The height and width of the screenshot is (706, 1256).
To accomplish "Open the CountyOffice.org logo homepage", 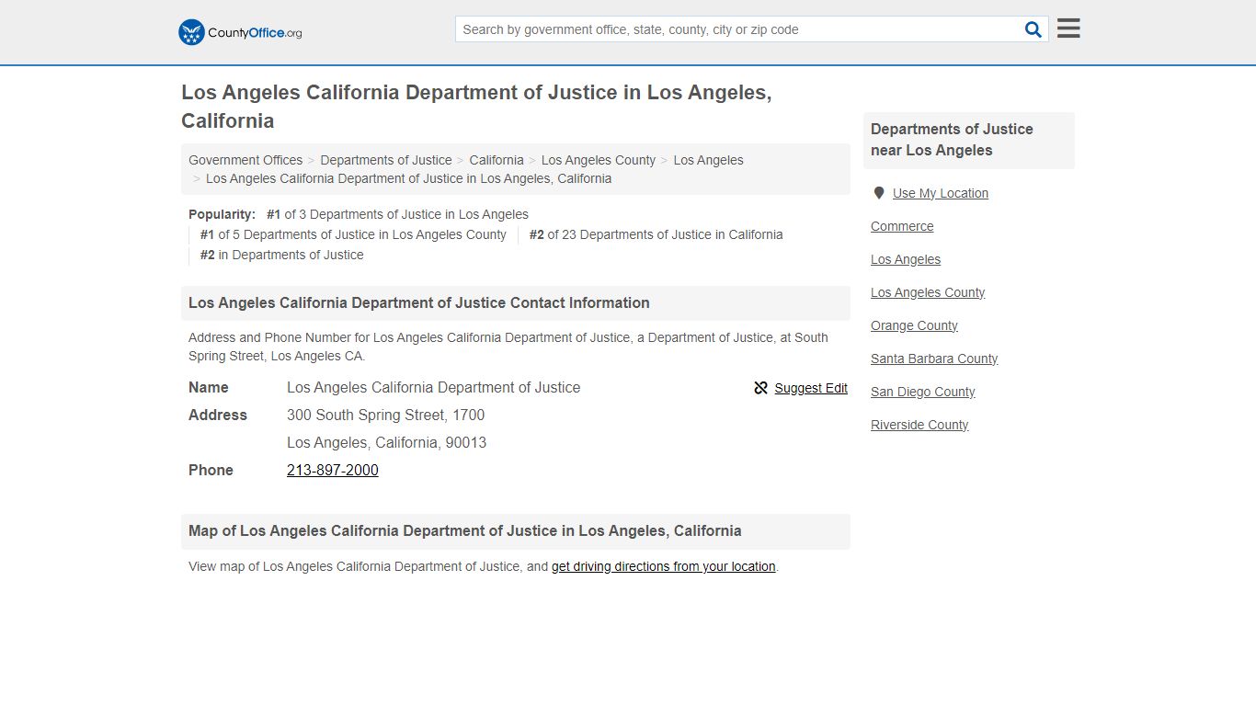I will coord(240,32).
